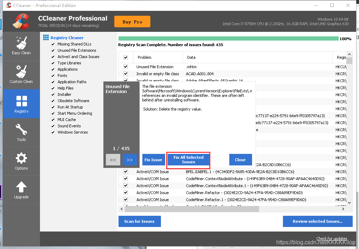Click the CCleaner title bar icon
The height and width of the screenshot is (249, 359).
coord(9,5)
